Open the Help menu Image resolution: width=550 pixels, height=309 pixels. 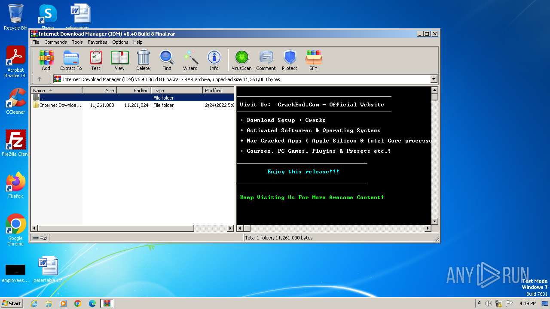pos(137,42)
